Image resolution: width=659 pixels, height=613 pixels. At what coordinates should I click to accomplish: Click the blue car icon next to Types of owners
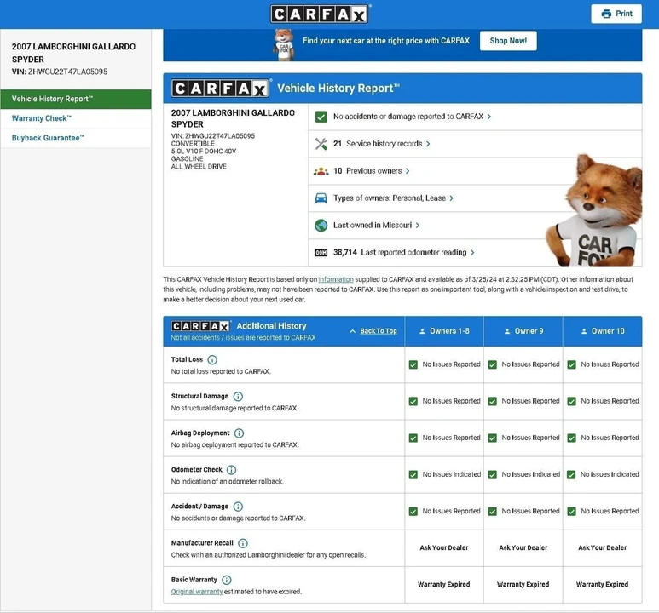click(x=321, y=198)
